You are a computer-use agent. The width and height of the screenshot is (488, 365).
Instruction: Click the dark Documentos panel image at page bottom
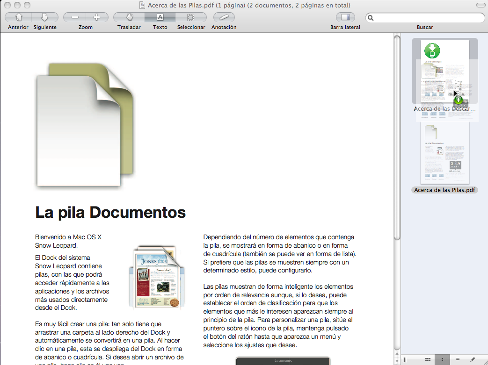(283, 361)
